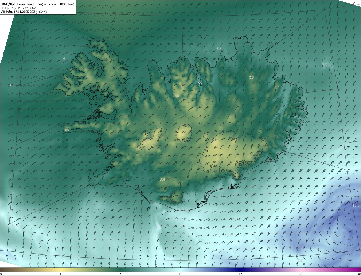
Task: Click the '50' tick on color scale
Action: (359, 274)
